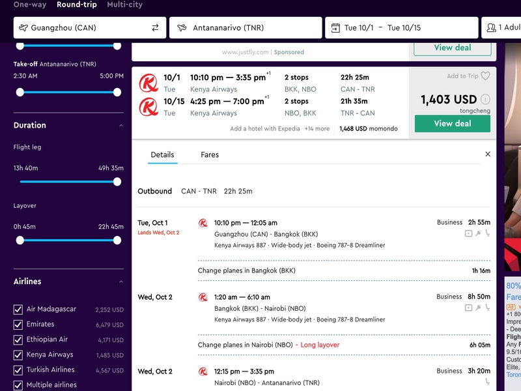
Task: Click the Kenya Airways 1,485 USD price
Action: (110, 355)
